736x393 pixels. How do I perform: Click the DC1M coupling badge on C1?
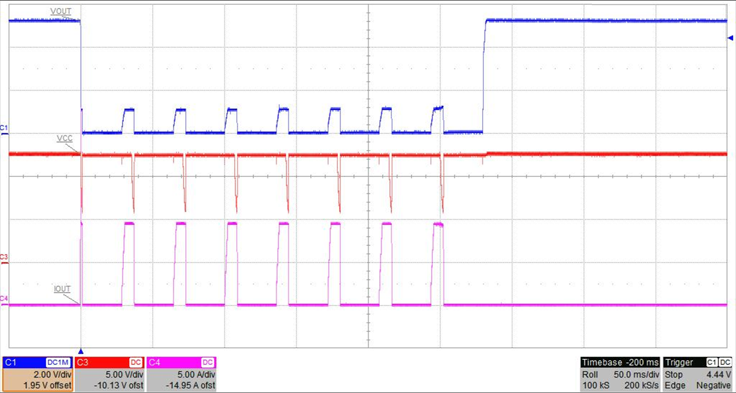(x=58, y=362)
